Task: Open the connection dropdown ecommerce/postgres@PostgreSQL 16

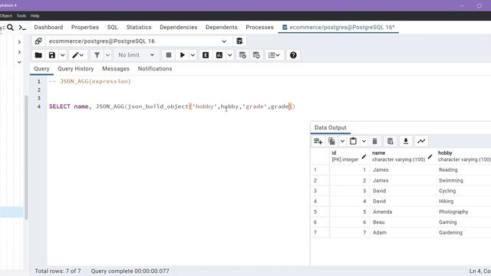Action: click(x=138, y=41)
